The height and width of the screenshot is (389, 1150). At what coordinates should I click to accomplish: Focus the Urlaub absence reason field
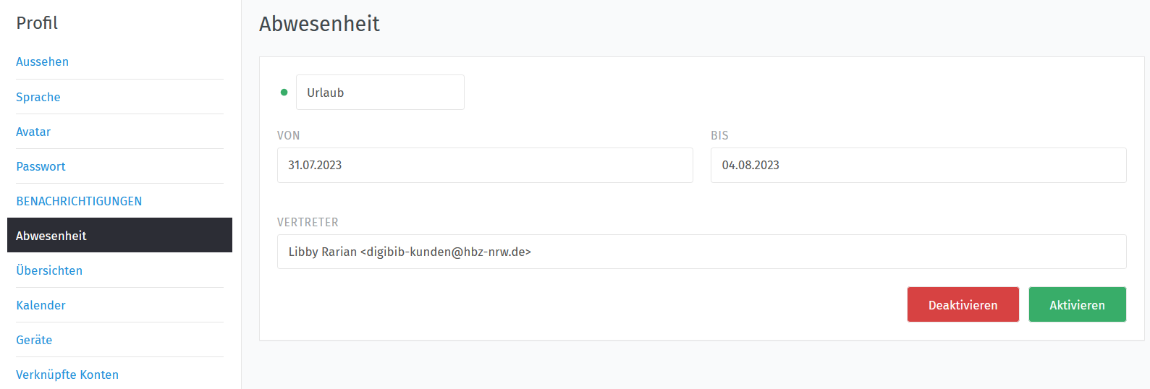click(x=380, y=93)
